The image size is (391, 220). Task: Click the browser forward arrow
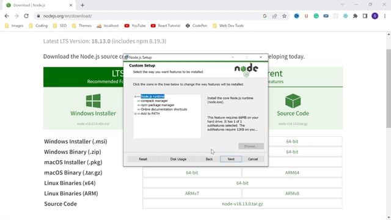16,16
